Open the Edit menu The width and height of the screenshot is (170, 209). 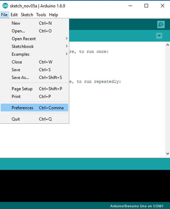click(x=14, y=15)
